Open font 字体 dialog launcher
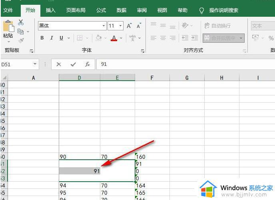 143,51
